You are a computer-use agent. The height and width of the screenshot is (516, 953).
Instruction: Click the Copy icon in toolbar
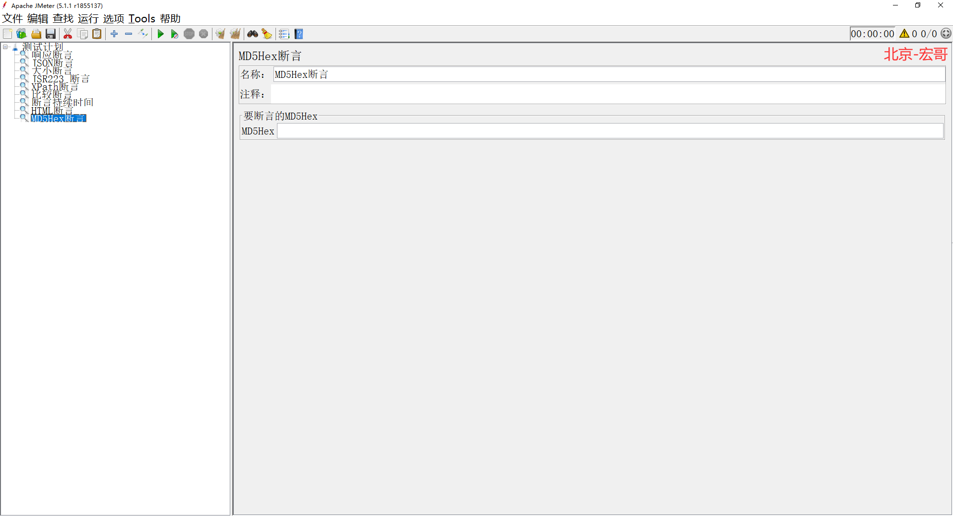(83, 34)
